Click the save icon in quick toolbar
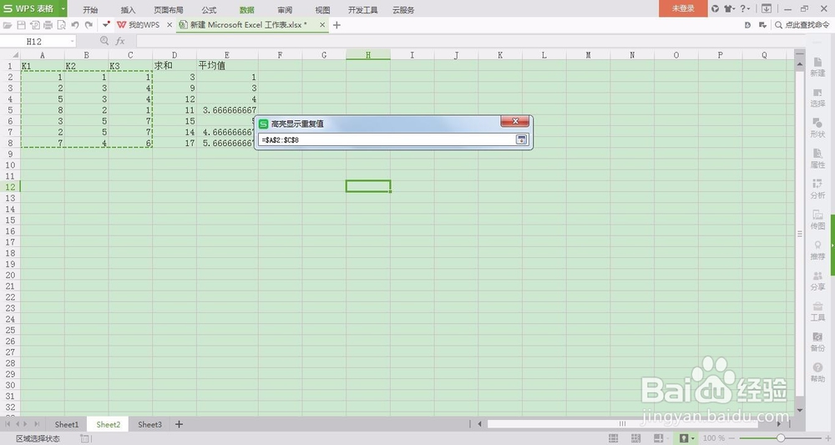 (x=22, y=25)
